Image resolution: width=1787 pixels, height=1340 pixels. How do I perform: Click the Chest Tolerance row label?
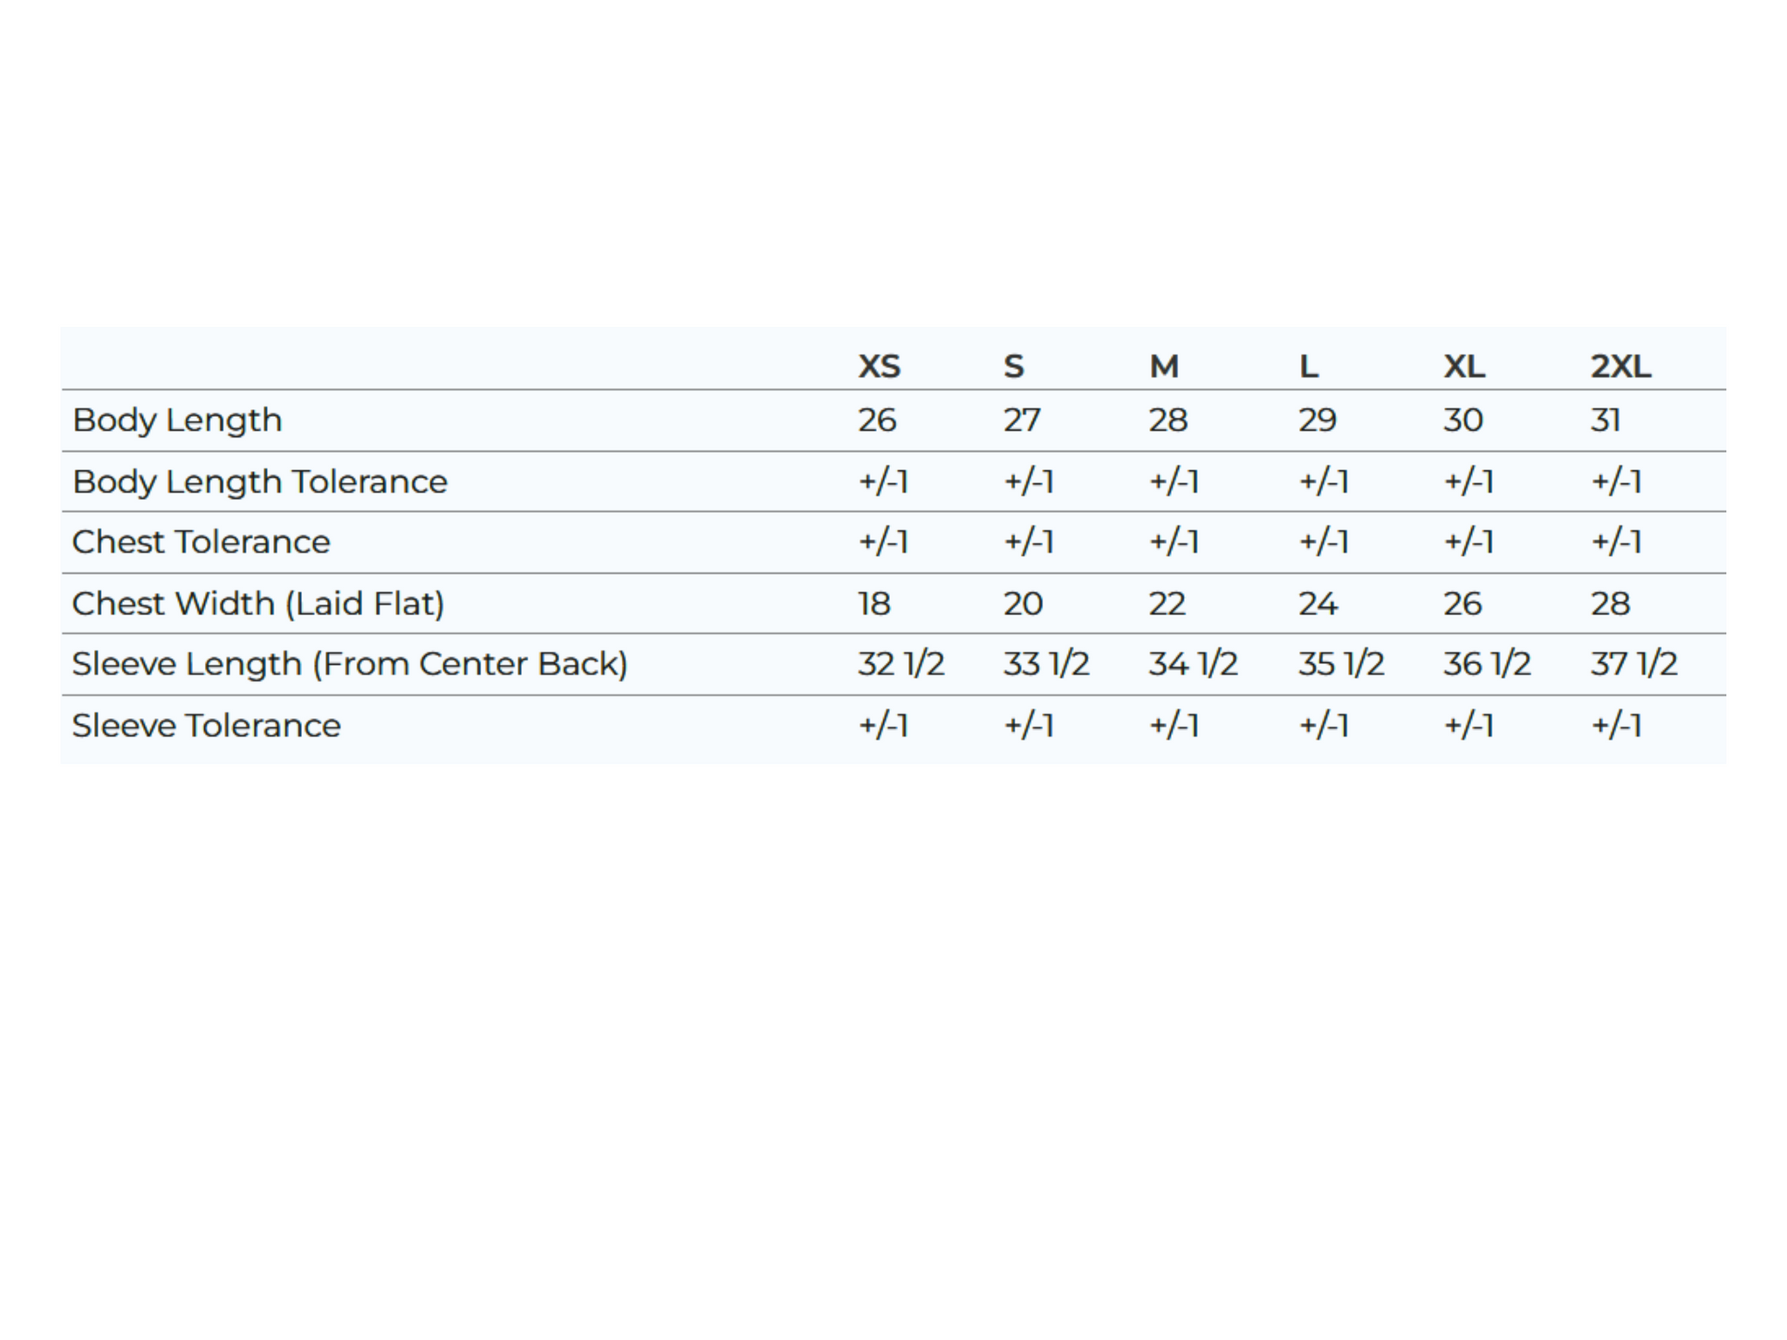point(201,542)
